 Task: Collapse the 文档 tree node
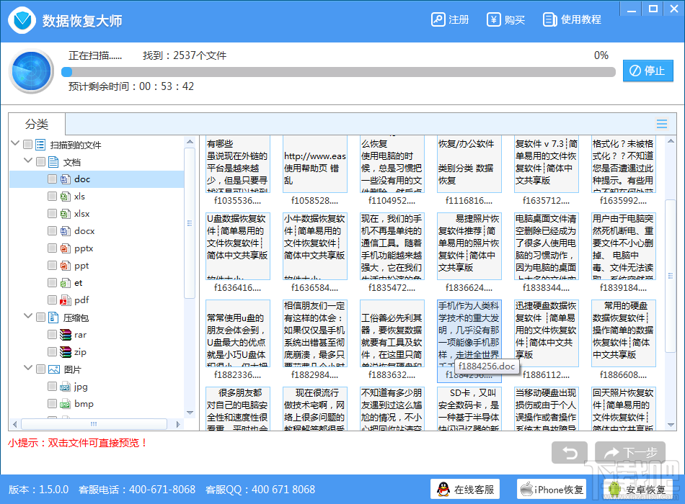coord(28,161)
